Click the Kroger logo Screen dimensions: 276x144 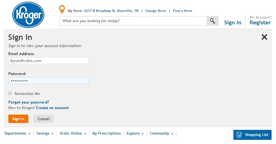click(x=28, y=15)
